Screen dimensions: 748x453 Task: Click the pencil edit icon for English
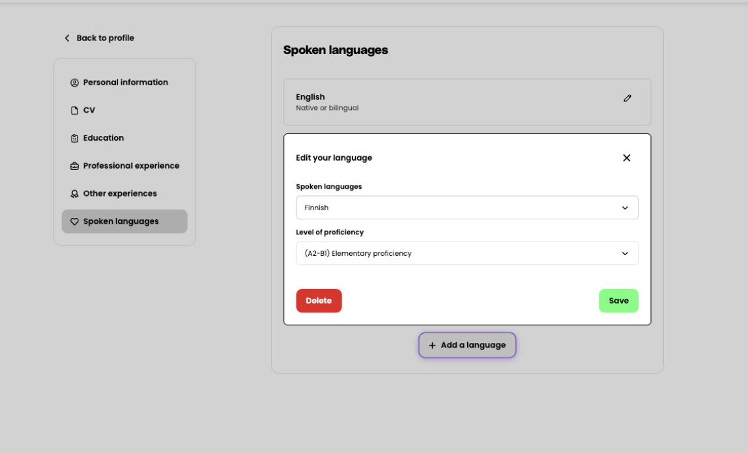627,98
